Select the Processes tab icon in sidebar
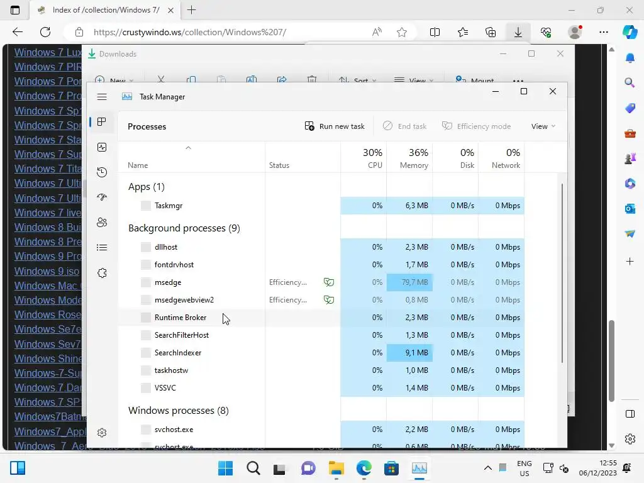 tap(102, 121)
